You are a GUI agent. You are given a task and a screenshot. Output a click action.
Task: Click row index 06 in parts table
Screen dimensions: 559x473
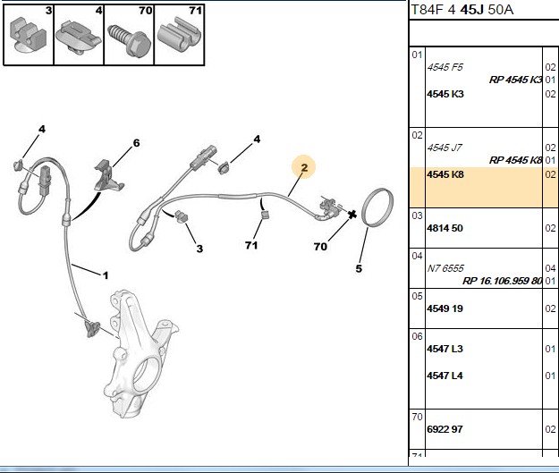tap(417, 336)
